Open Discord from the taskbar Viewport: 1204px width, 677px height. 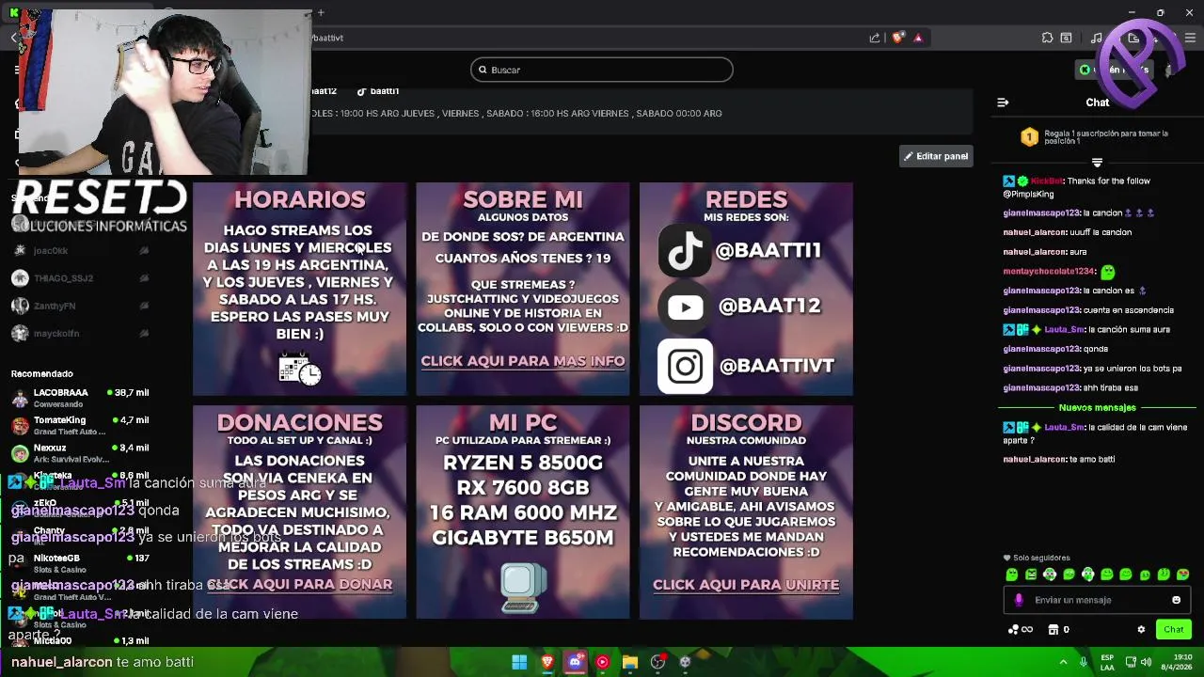(x=575, y=662)
